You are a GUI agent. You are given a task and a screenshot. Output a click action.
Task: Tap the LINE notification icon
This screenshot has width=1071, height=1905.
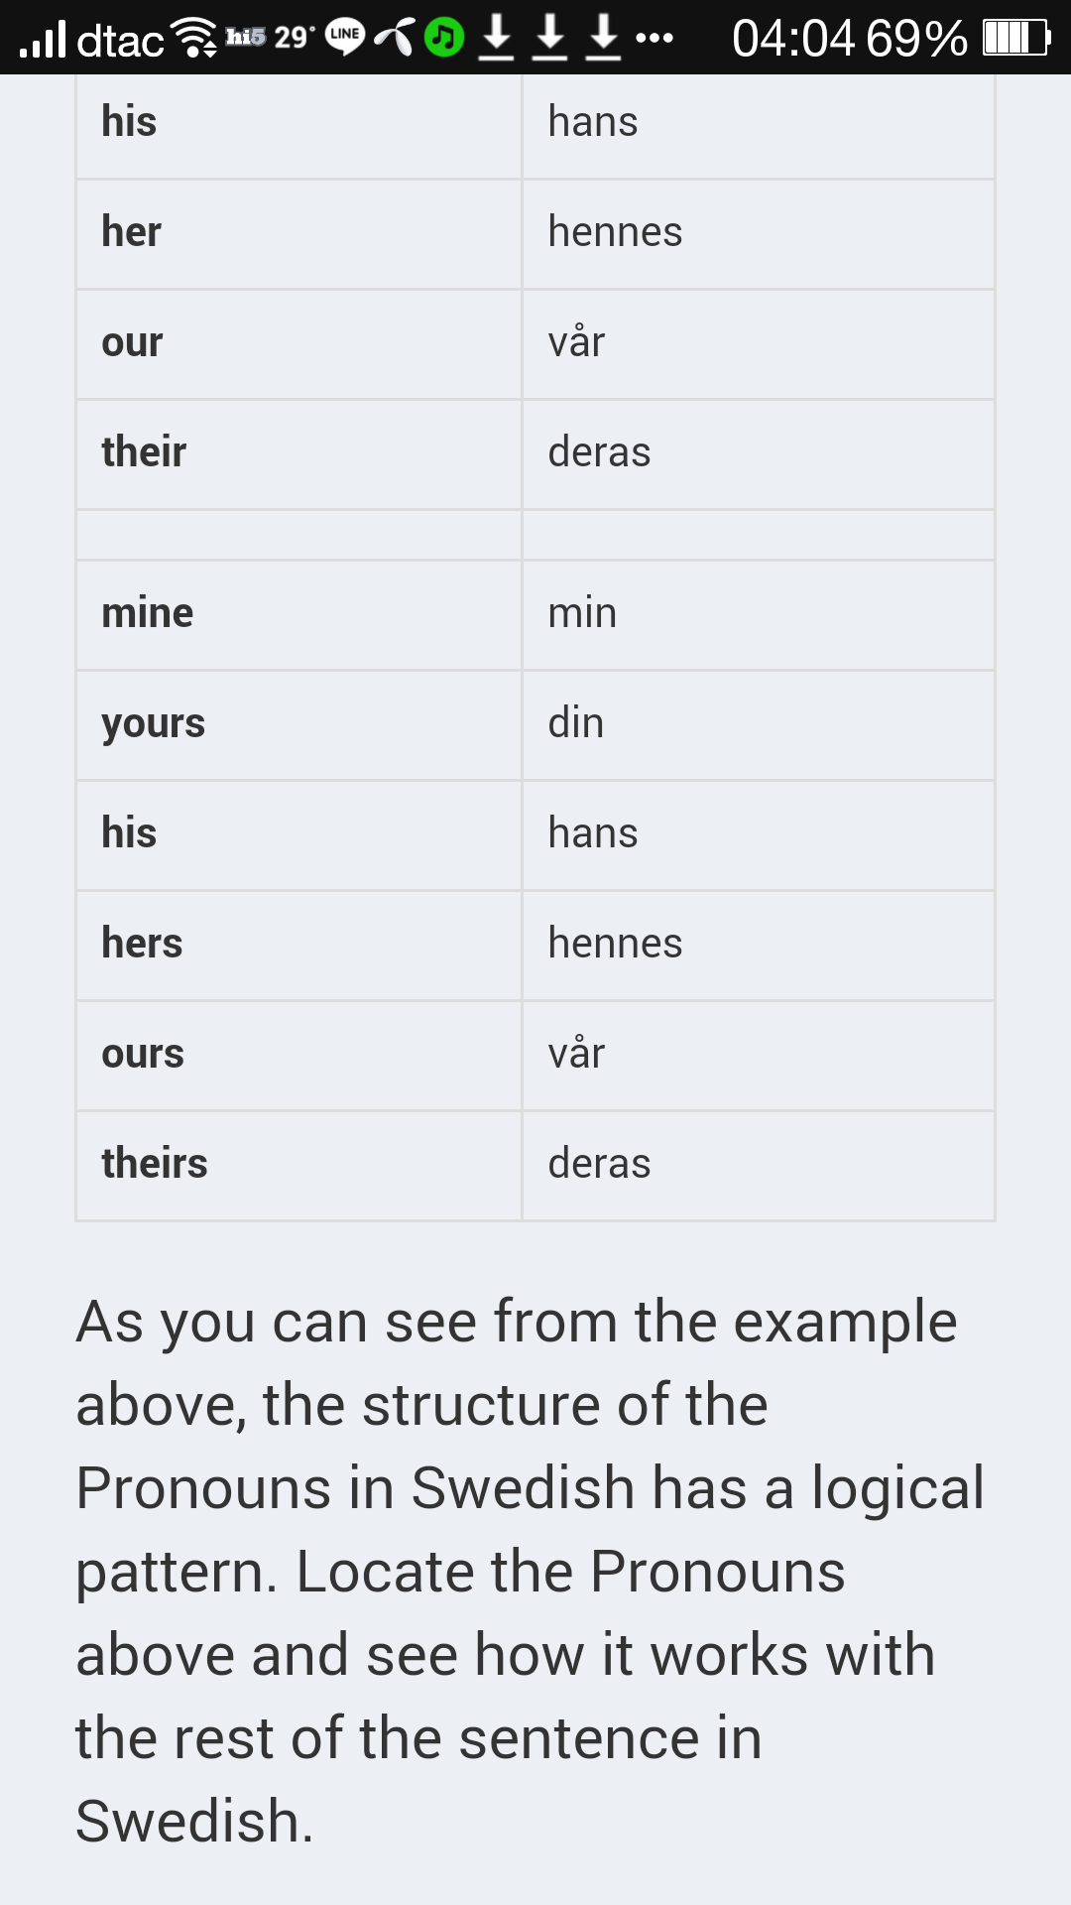(x=344, y=37)
